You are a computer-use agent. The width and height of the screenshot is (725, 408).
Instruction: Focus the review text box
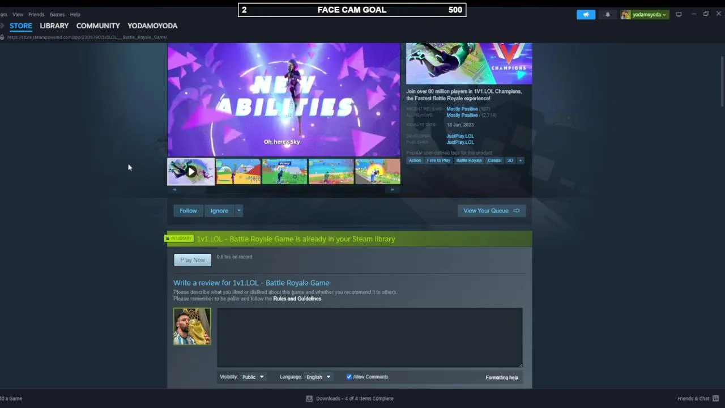coord(370,338)
